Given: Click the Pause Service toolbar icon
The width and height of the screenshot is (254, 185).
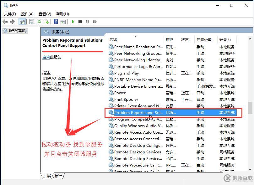Looking at the screenshot, I should [x=87, y=22].
